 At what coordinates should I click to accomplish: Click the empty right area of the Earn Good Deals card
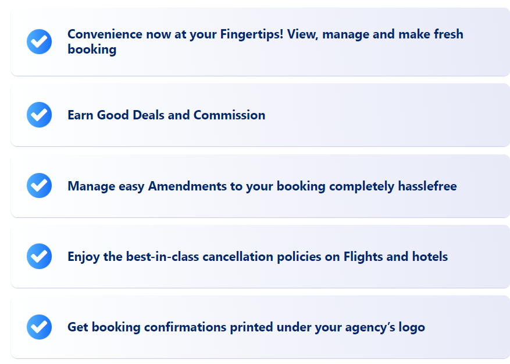pyautogui.click(x=390, y=115)
